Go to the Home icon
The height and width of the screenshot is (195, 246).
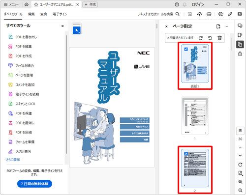(x=27, y=4)
